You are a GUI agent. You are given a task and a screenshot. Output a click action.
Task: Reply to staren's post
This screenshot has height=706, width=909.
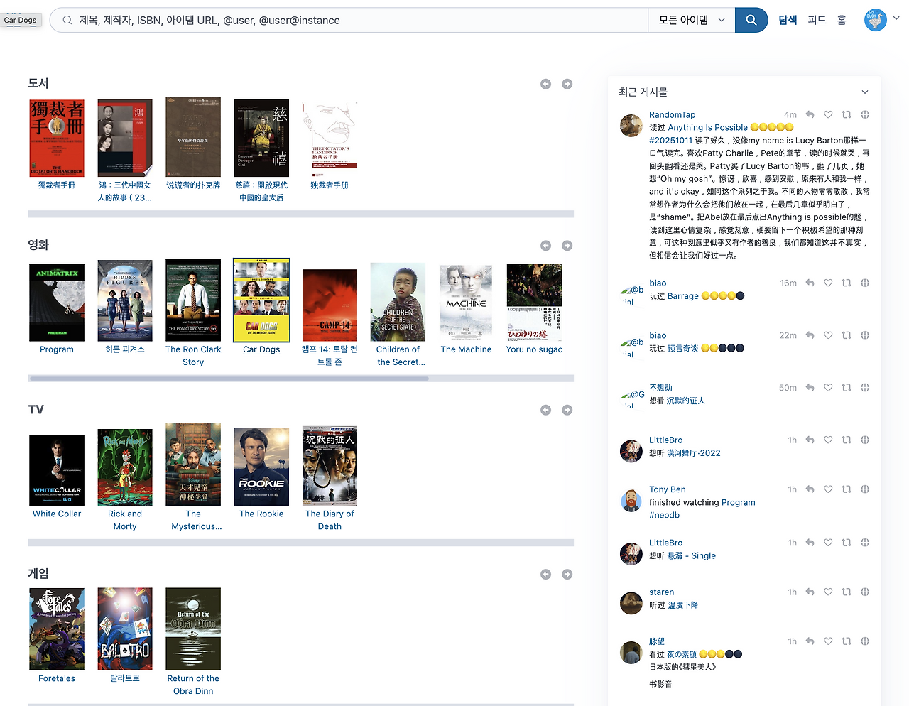[x=810, y=592]
